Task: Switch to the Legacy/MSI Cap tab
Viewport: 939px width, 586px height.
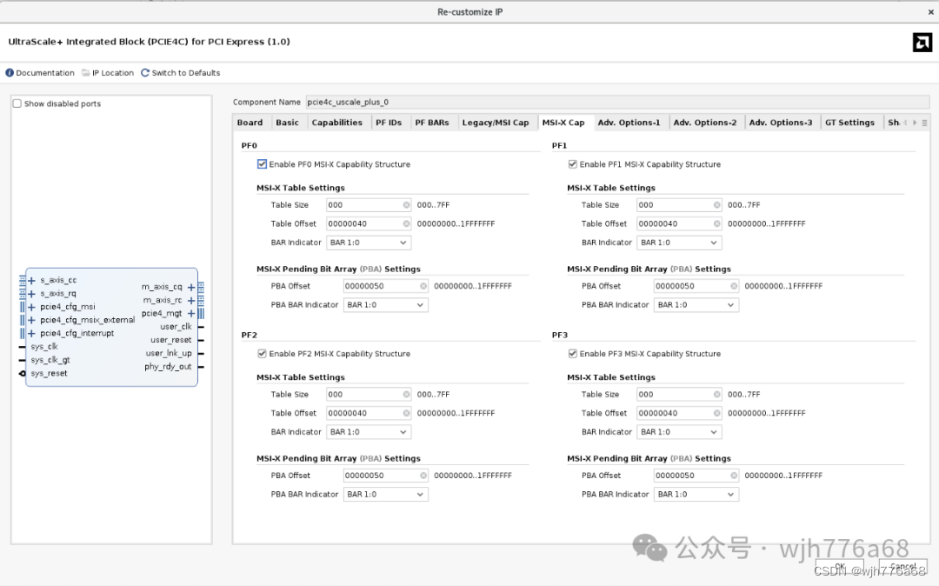Action: pyautogui.click(x=496, y=123)
